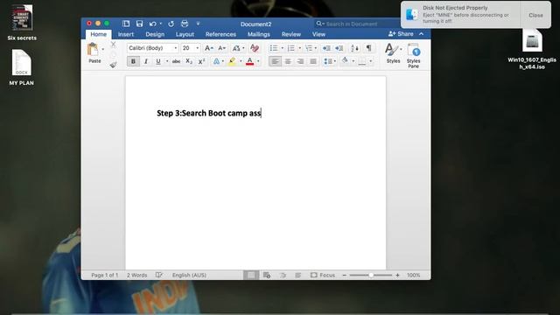The width and height of the screenshot is (560, 315).
Task: Toggle show paragraph marks
Action: 369,48
